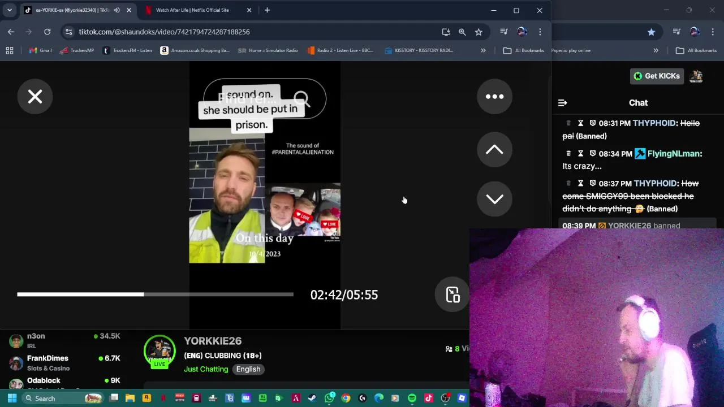Open the All Bookmarks folder in front window
The image size is (724, 407).
(x=524, y=50)
